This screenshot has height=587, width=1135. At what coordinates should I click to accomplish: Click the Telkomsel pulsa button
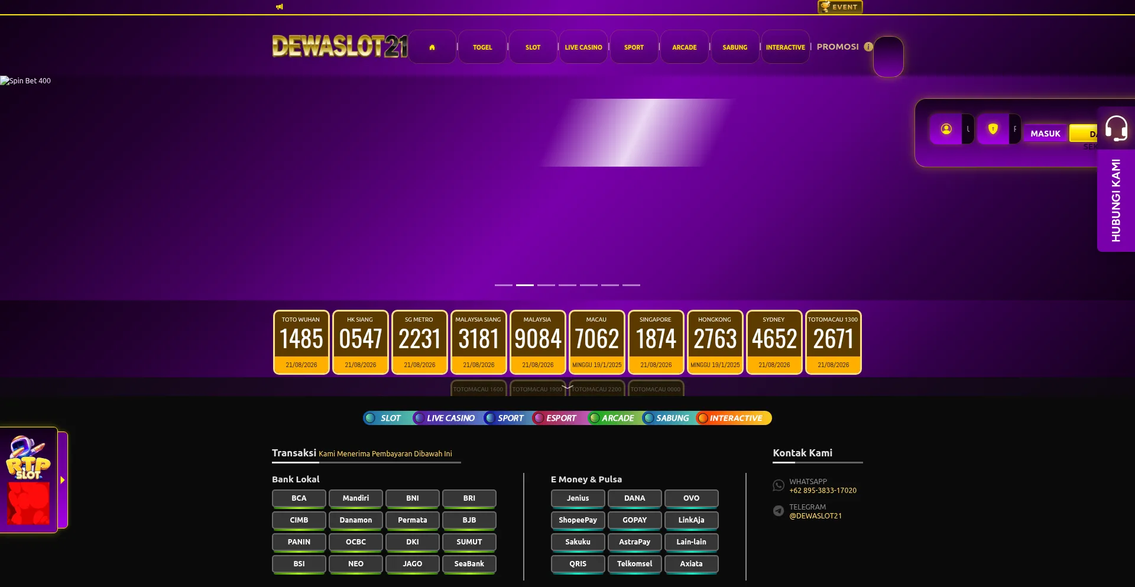[x=635, y=564]
